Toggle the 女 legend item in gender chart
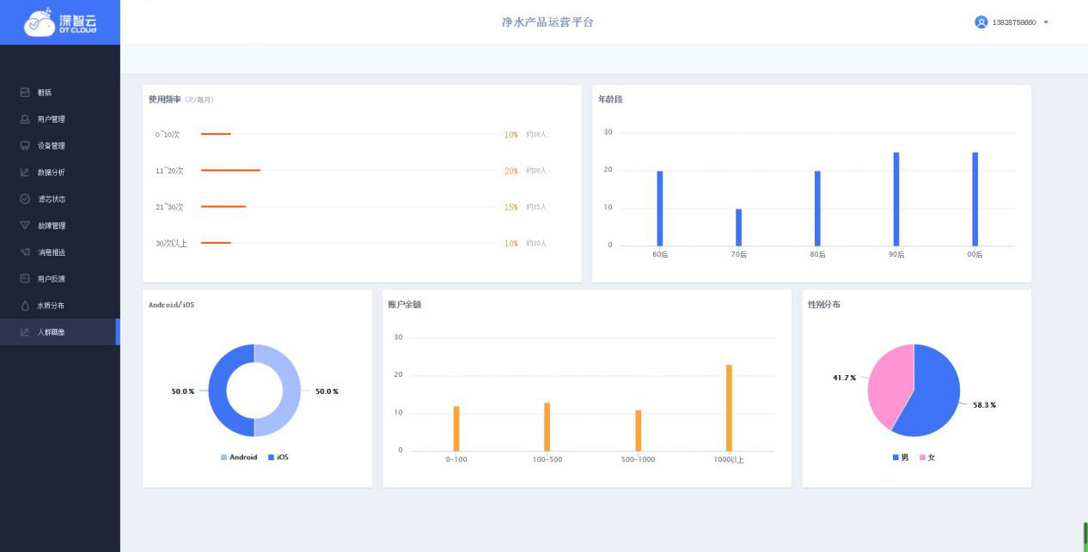Image resolution: width=1088 pixels, height=552 pixels. 927,458
